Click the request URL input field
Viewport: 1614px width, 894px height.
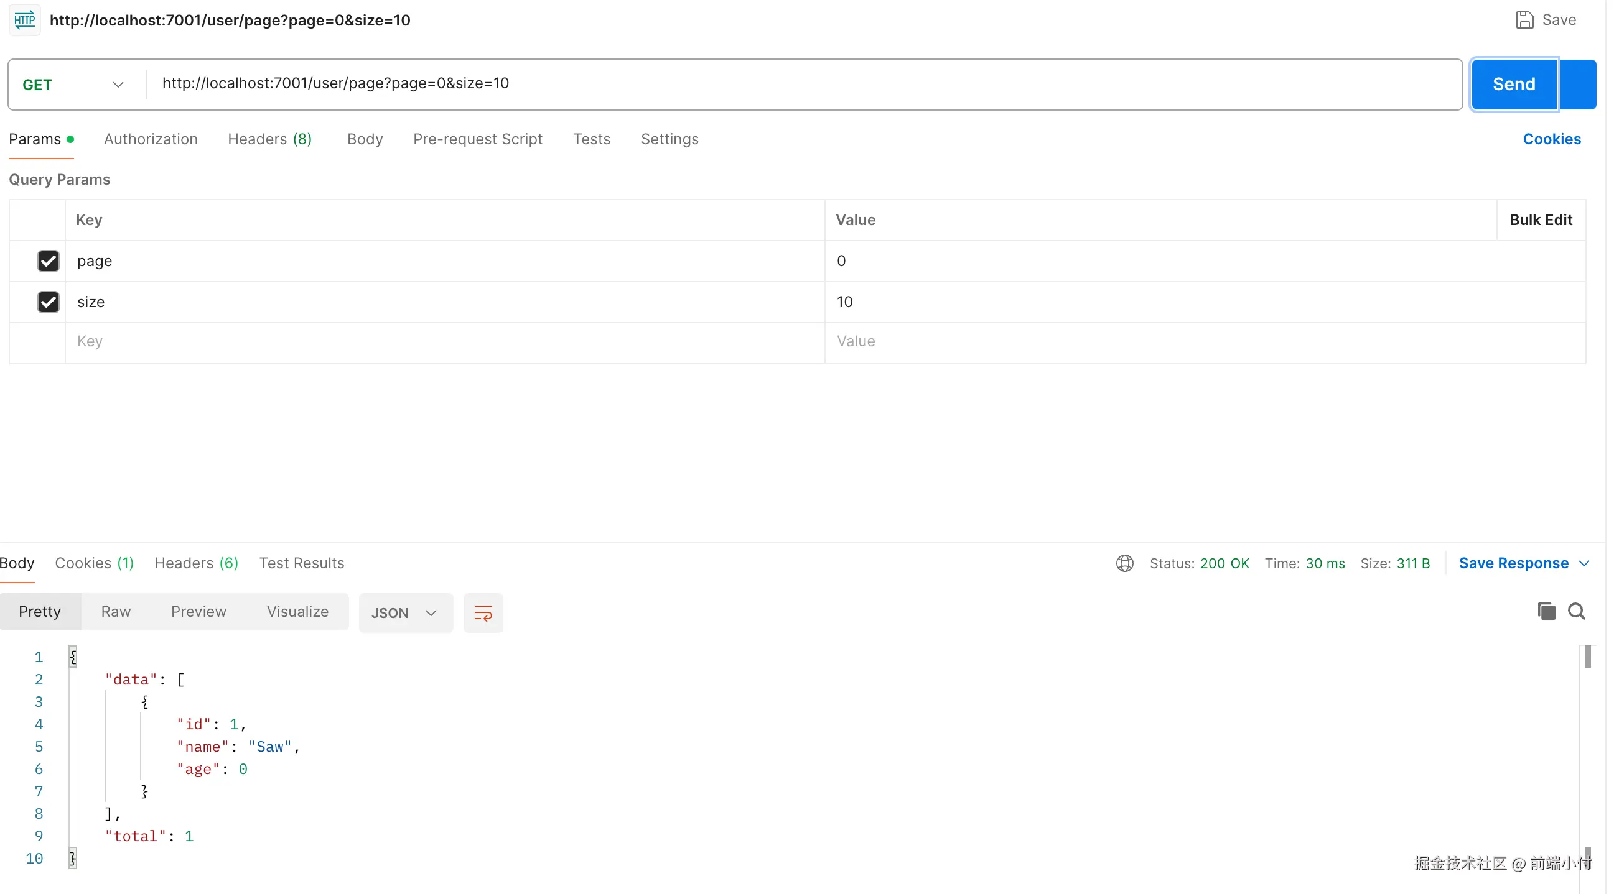pyautogui.click(x=802, y=83)
